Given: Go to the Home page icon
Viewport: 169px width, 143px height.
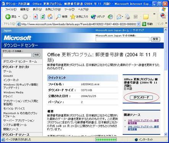Looking at the screenshot, I should click(50, 16).
